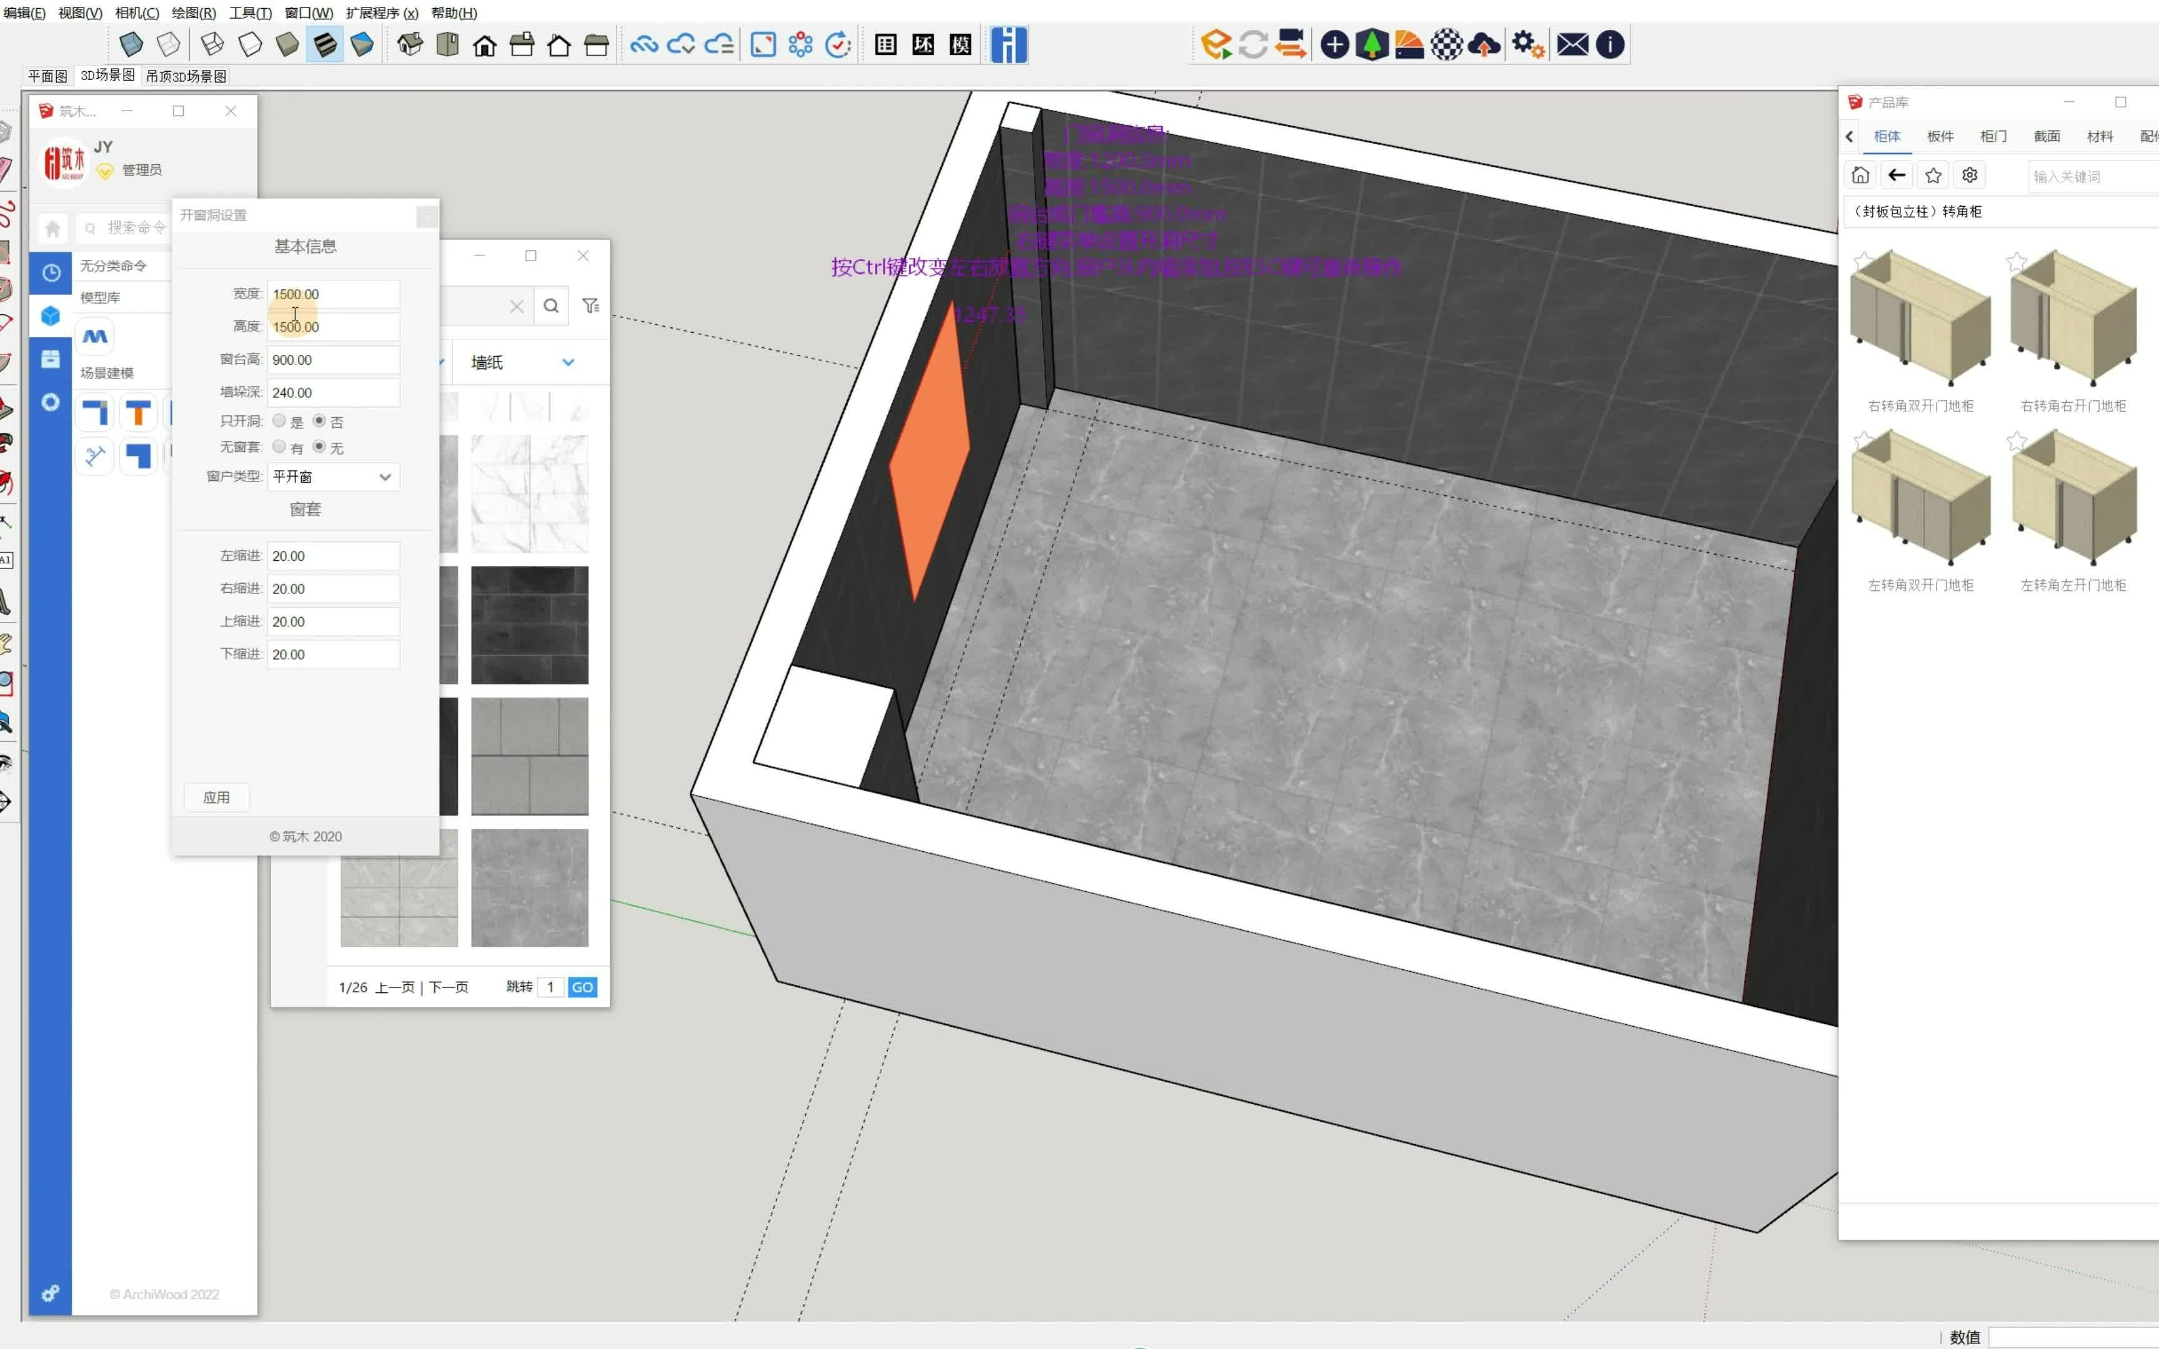This screenshot has height=1349, width=2159.
Task: Star the 右转角右开门地柜 item as favorite
Action: click(2017, 262)
